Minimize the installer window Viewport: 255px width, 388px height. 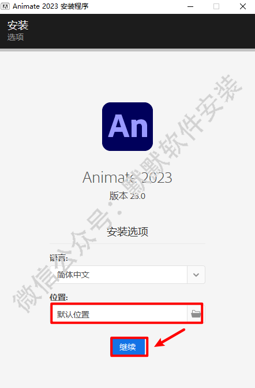[x=190, y=6]
